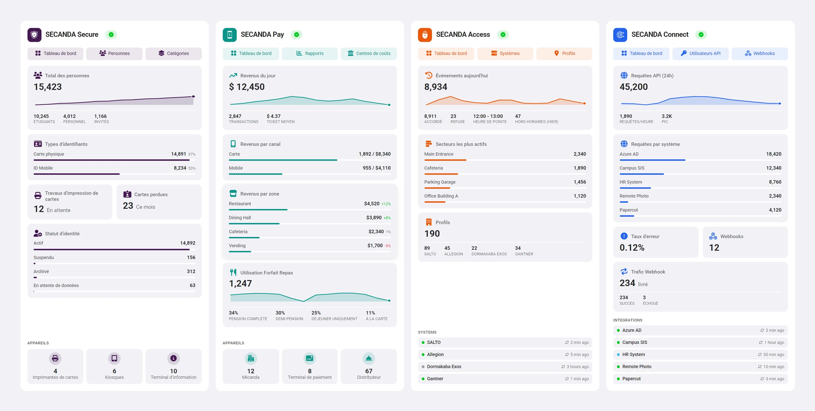
Task: Select the Azure AD integration row
Action: point(700,330)
